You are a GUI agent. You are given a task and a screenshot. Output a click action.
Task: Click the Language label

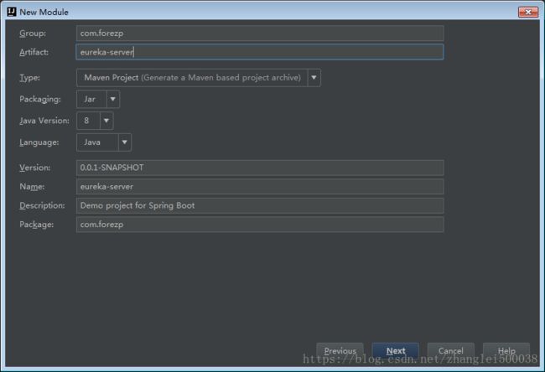point(39,142)
